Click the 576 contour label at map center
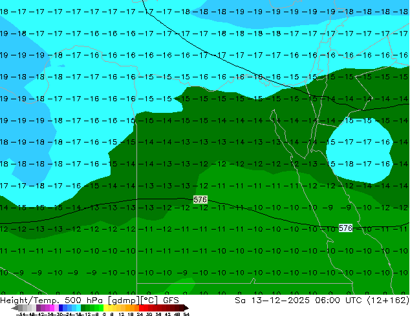The image size is (410, 316). (200, 200)
